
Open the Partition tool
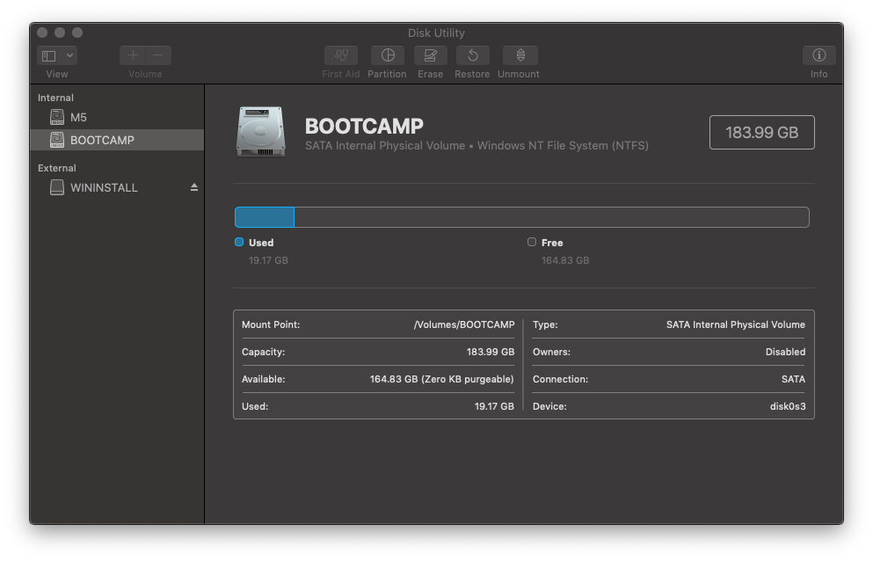tap(387, 55)
